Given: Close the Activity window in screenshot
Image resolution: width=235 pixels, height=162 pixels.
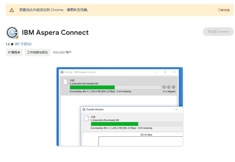Looking at the screenshot, I should pyautogui.click(x=174, y=72).
